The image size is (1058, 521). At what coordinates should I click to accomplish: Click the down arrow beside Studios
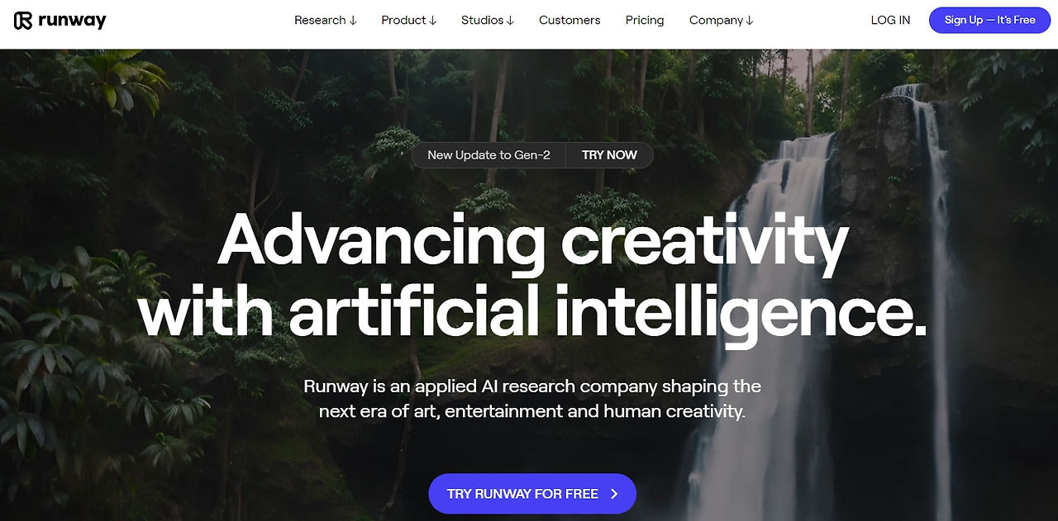510,21
